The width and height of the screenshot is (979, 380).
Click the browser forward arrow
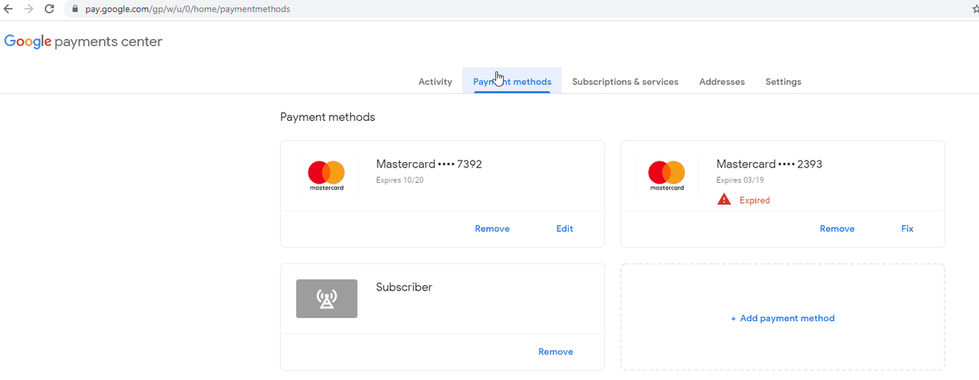click(29, 9)
